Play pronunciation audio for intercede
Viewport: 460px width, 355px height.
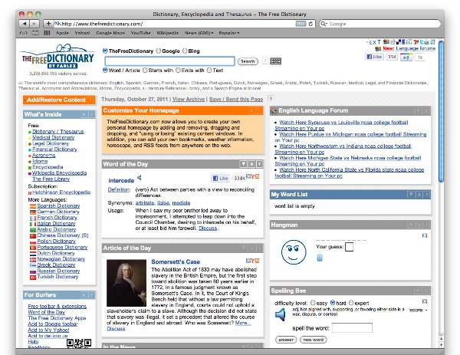click(140, 178)
